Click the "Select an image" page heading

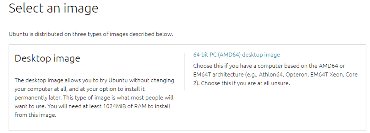53,8
